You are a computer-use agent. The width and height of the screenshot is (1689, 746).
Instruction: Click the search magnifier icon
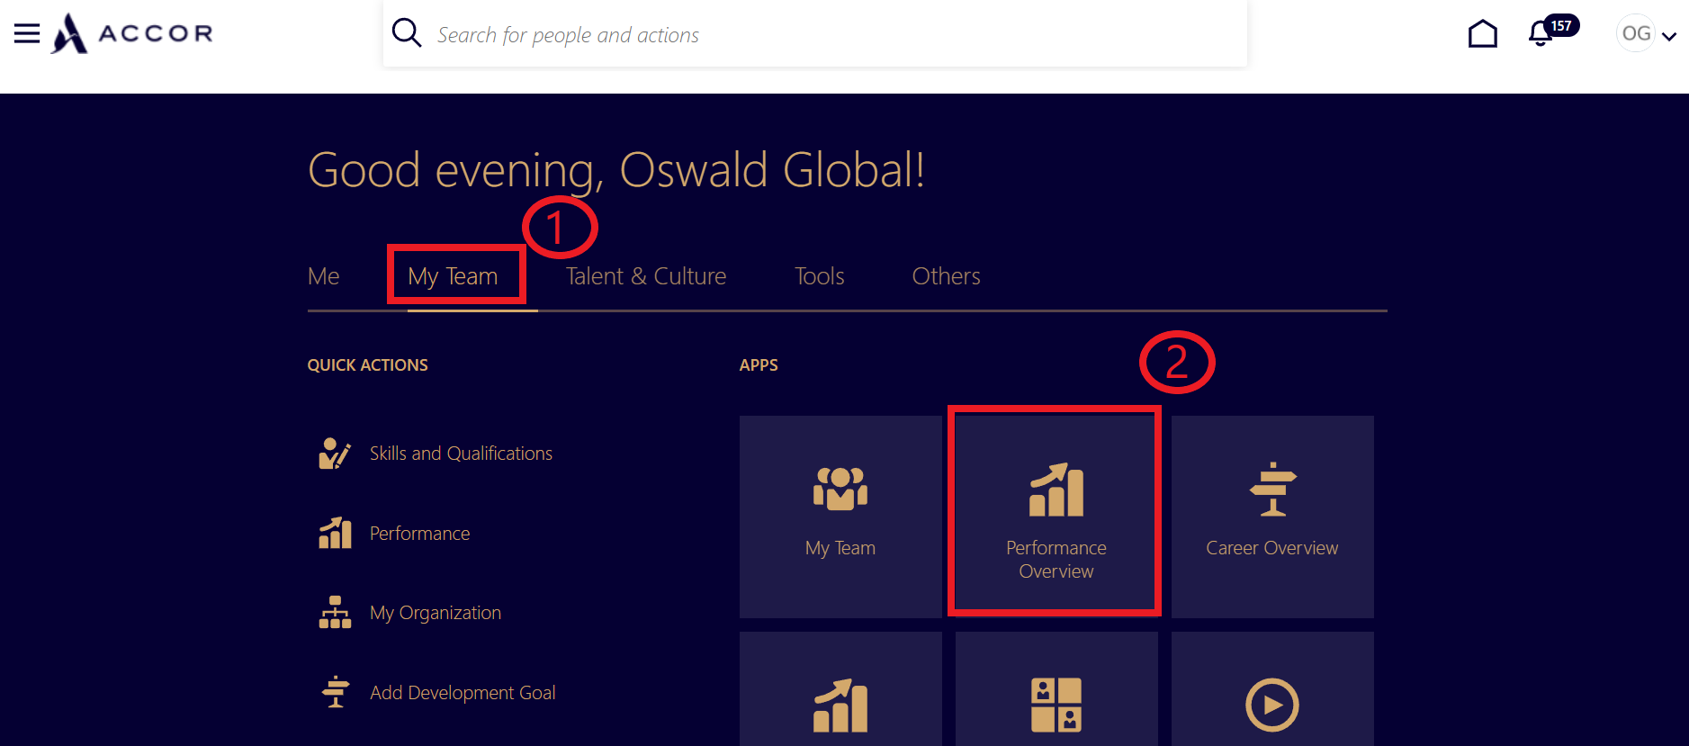click(407, 33)
